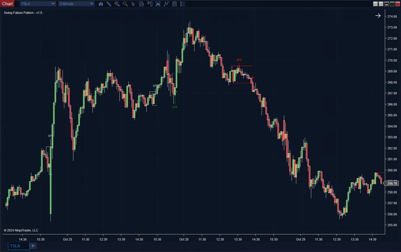The image size is (401, 252).
Task: Open the Strategies icon on the toolbar
Action: pos(174,4)
